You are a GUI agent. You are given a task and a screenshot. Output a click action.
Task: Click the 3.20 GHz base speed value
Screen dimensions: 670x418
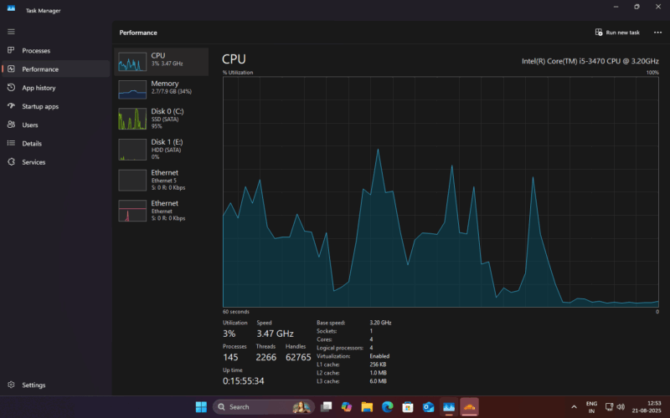pos(380,323)
